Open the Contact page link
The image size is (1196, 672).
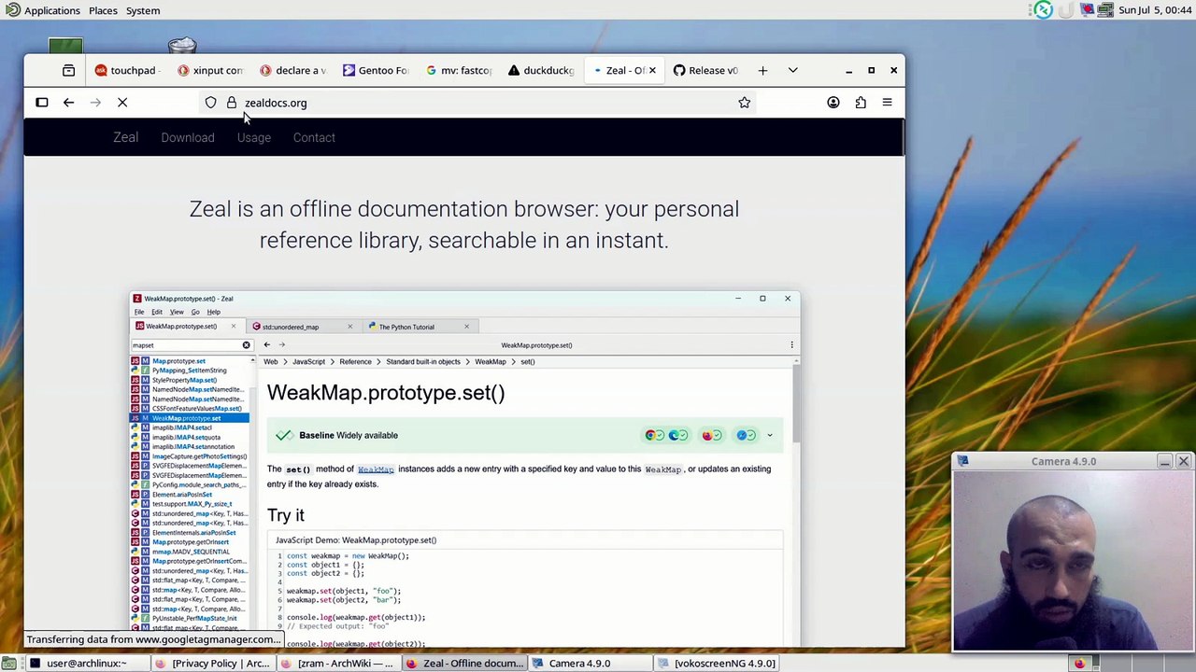314,137
